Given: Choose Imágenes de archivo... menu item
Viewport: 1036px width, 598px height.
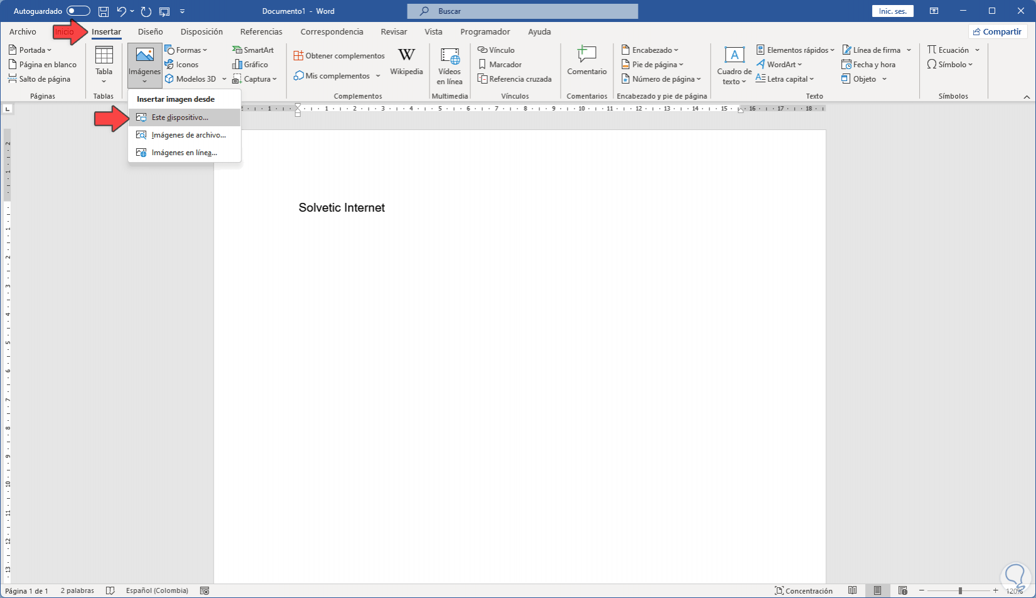Looking at the screenshot, I should [x=185, y=135].
